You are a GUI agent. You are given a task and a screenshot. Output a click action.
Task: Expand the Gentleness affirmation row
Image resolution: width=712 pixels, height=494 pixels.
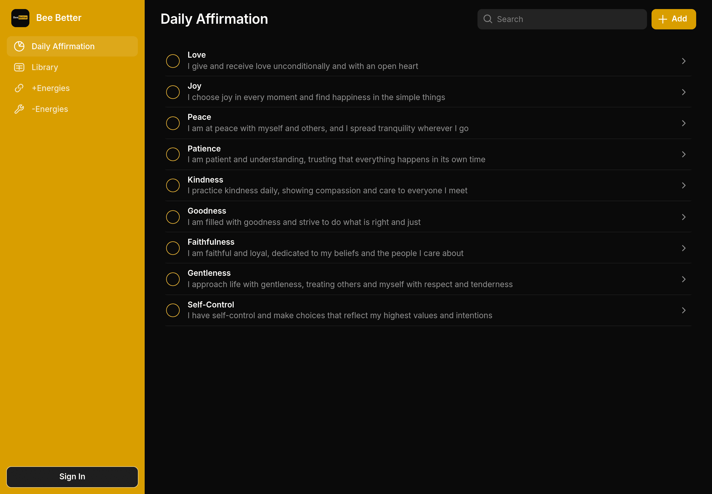684,279
